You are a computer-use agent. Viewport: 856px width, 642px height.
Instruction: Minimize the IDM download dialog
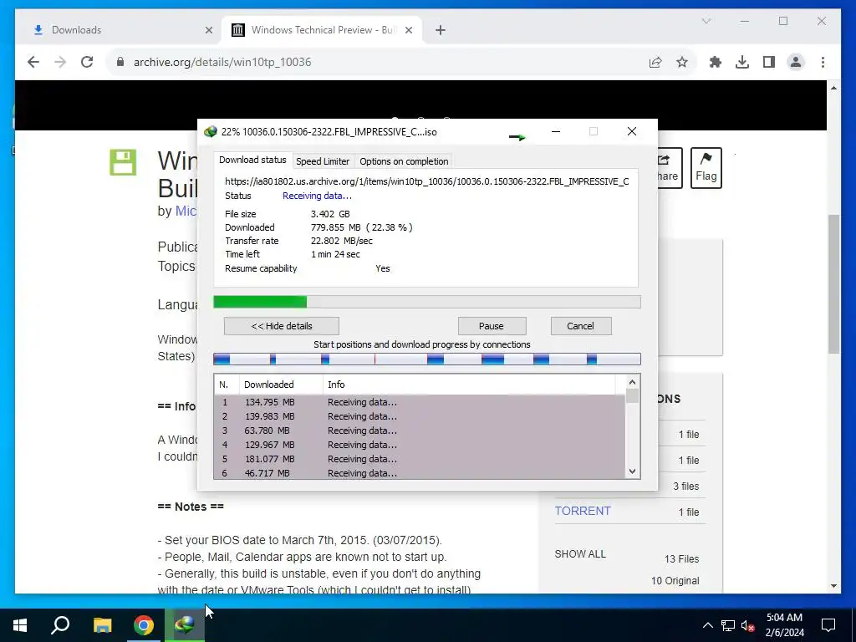tap(556, 131)
